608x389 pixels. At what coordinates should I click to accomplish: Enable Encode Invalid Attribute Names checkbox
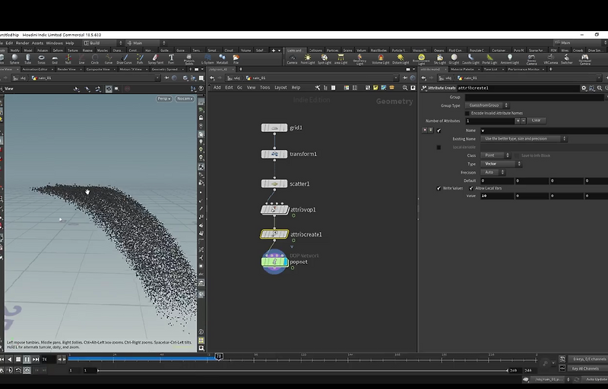[467, 113]
